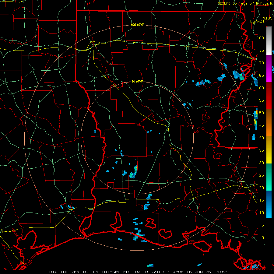Click the 0 value on the color scale
The width and height of the screenshot is (274, 274).
click(x=263, y=238)
